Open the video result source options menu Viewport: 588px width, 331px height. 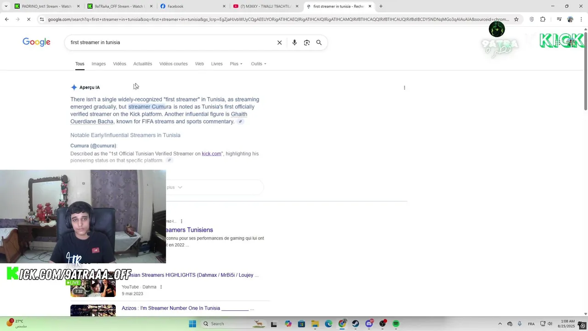pyautogui.click(x=181, y=221)
